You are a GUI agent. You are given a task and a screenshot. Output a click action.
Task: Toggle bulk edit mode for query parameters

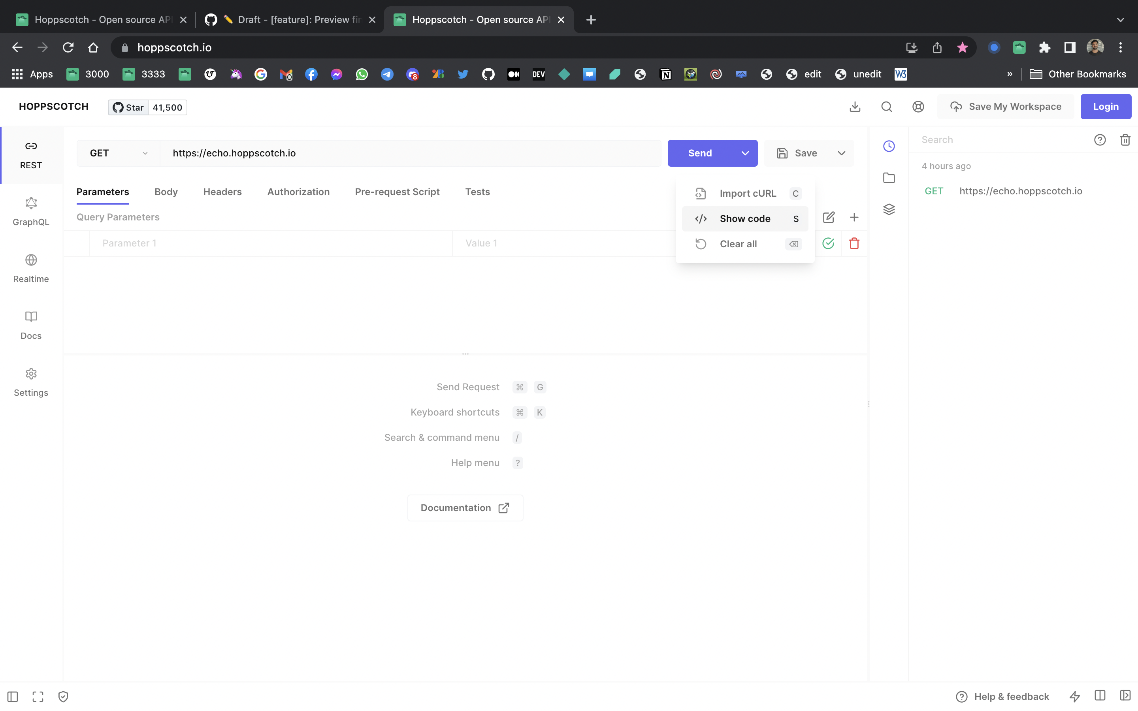point(829,217)
